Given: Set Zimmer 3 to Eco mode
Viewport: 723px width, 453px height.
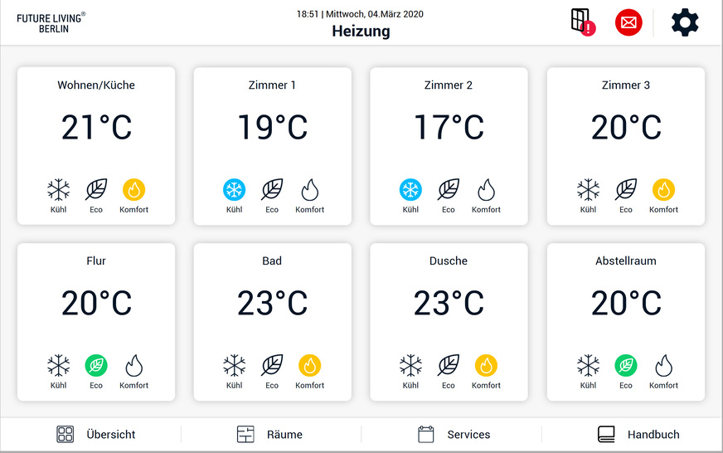Looking at the screenshot, I should click(x=626, y=191).
